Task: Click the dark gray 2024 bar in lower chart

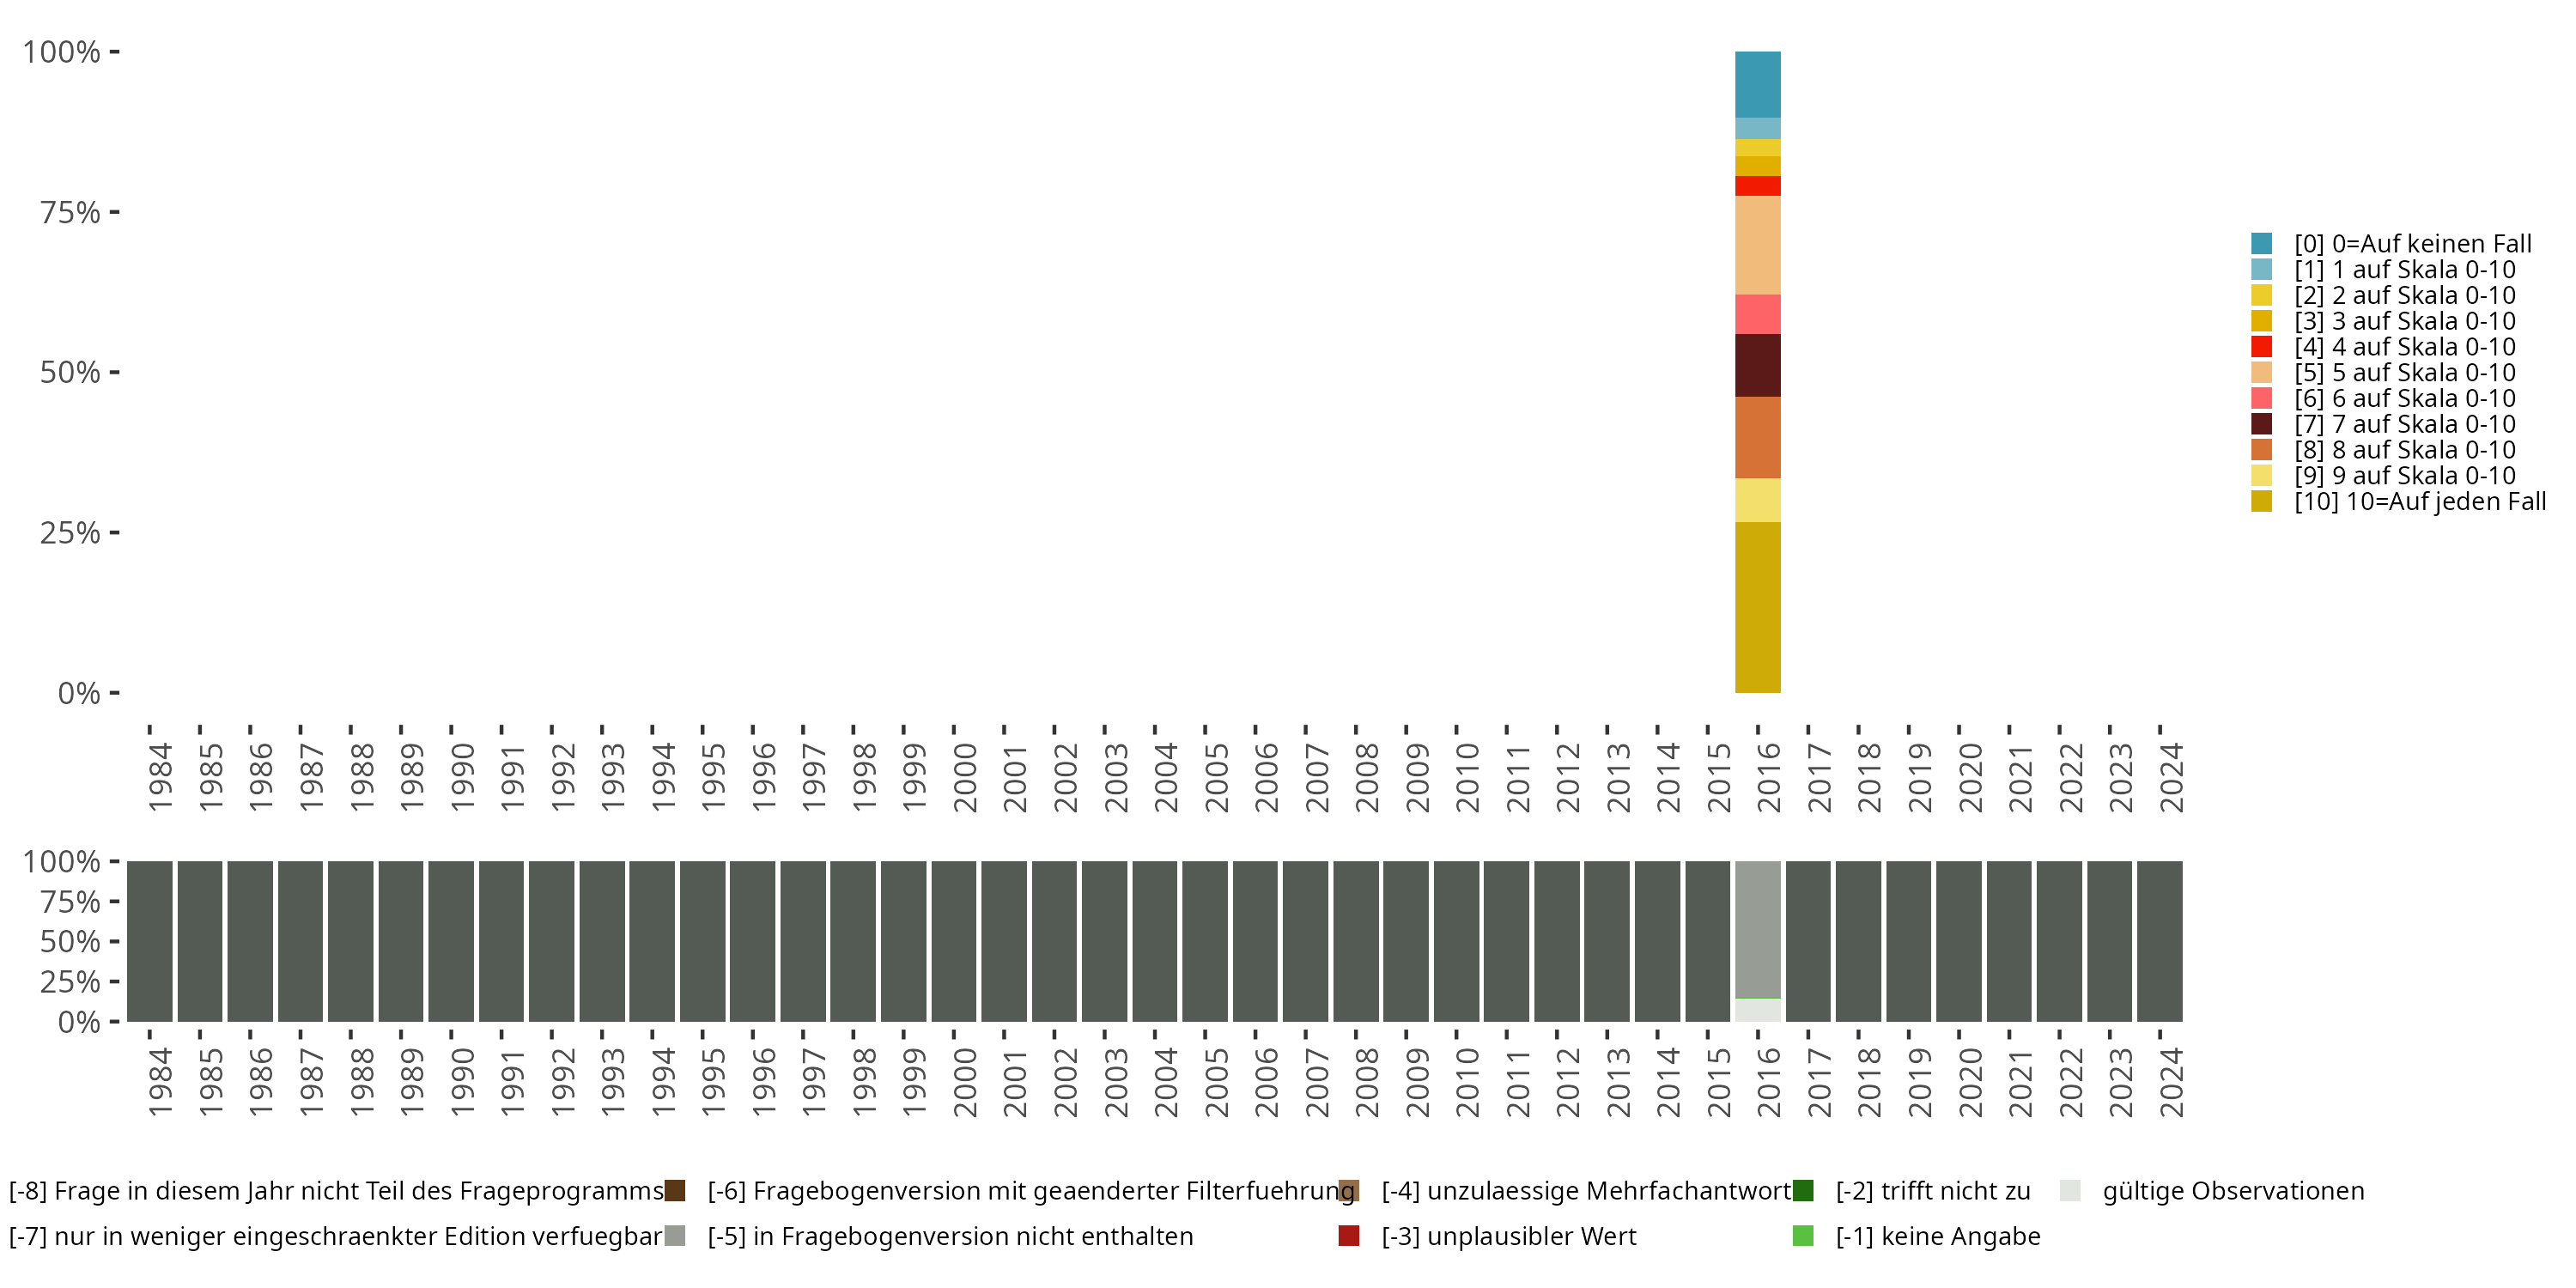Action: point(2159,941)
